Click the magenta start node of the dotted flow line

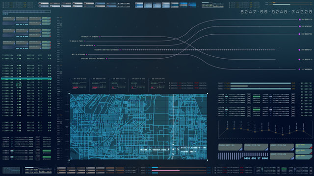(x=120, y=50)
